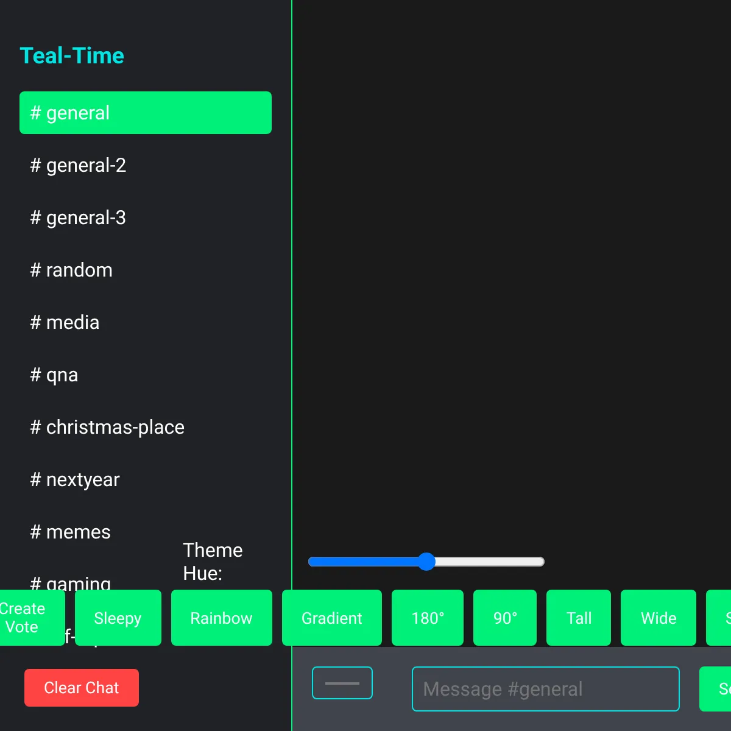This screenshot has height=731, width=731.
Task: Open the # general channel
Action: tap(146, 113)
